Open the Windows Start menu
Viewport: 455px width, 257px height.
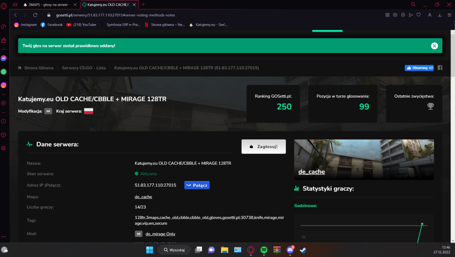tap(149, 250)
